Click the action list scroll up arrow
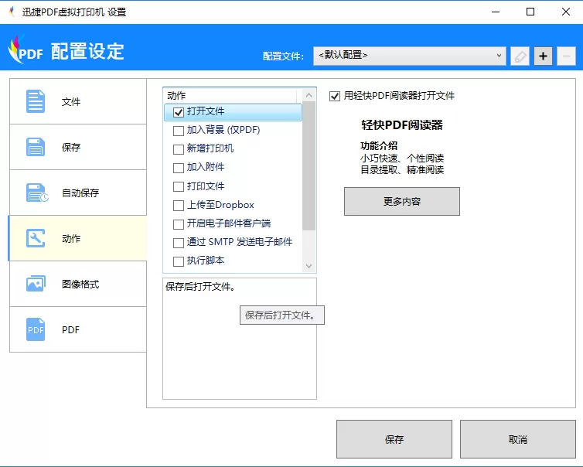 [309, 95]
